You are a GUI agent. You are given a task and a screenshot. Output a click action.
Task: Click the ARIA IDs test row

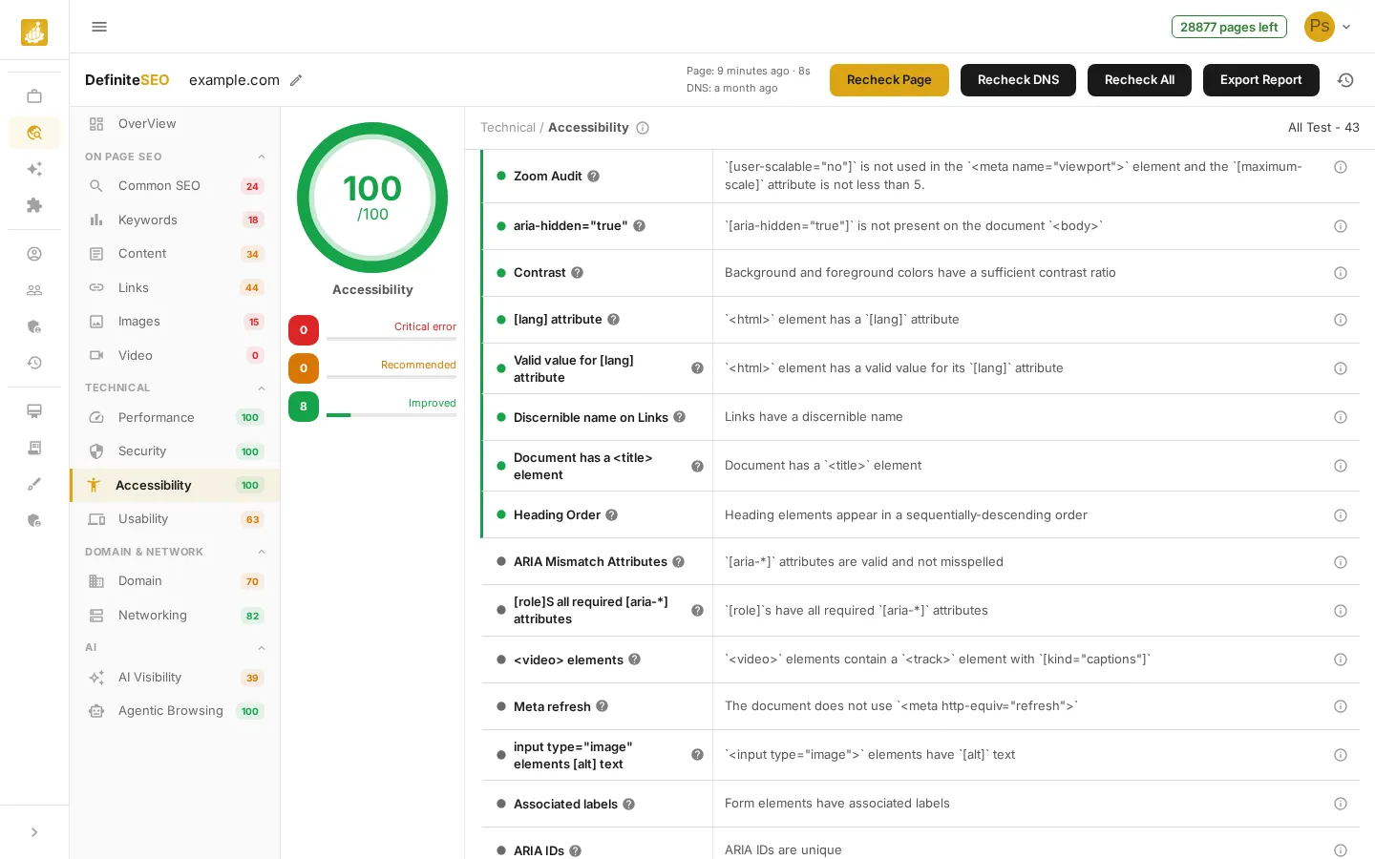(x=920, y=846)
